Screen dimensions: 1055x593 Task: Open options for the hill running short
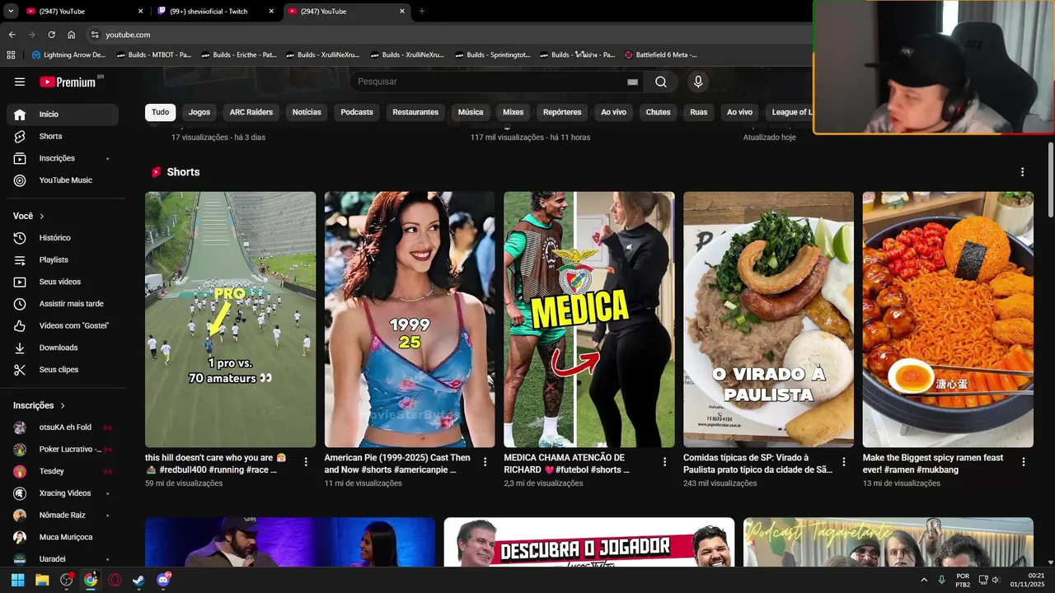(x=306, y=462)
